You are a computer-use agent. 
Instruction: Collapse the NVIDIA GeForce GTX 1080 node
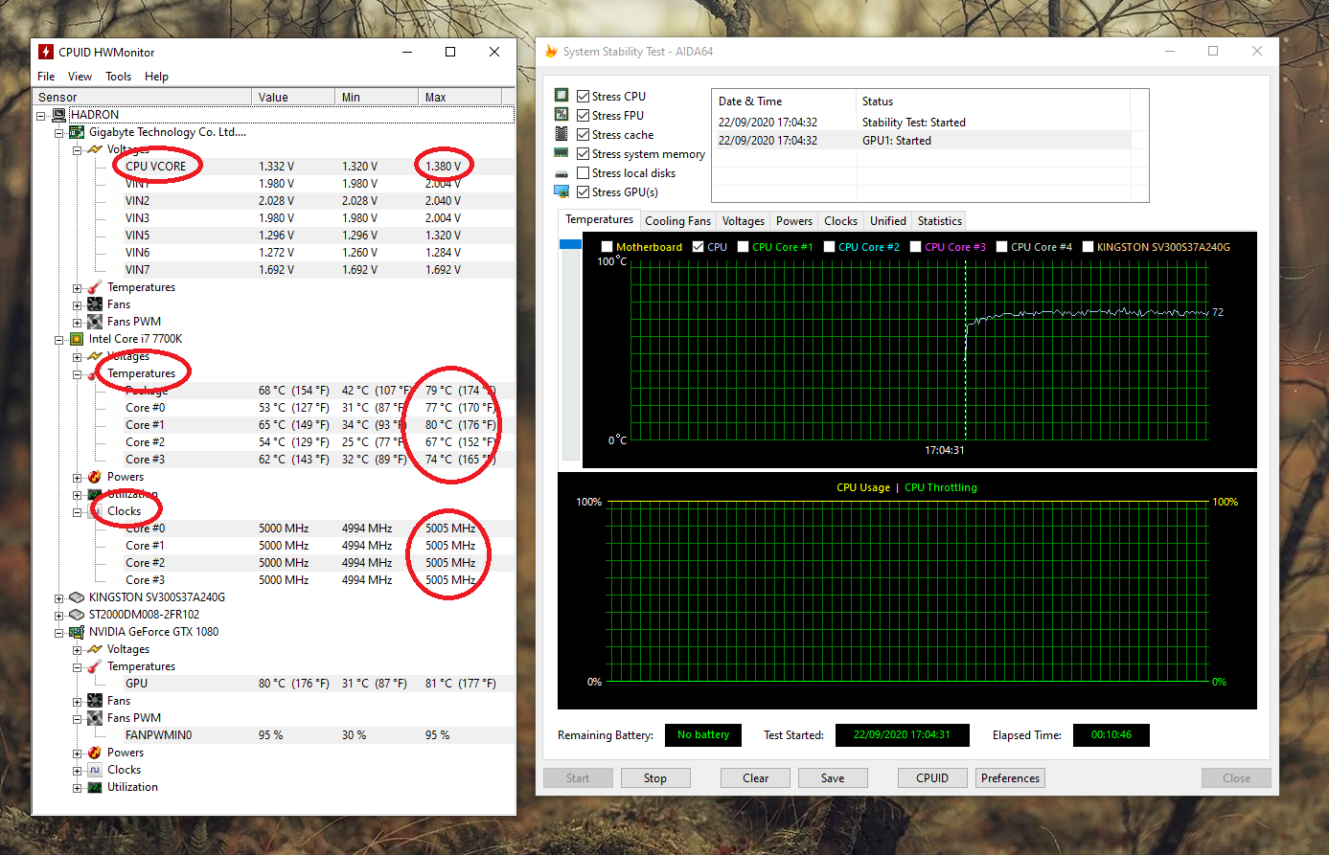59,632
